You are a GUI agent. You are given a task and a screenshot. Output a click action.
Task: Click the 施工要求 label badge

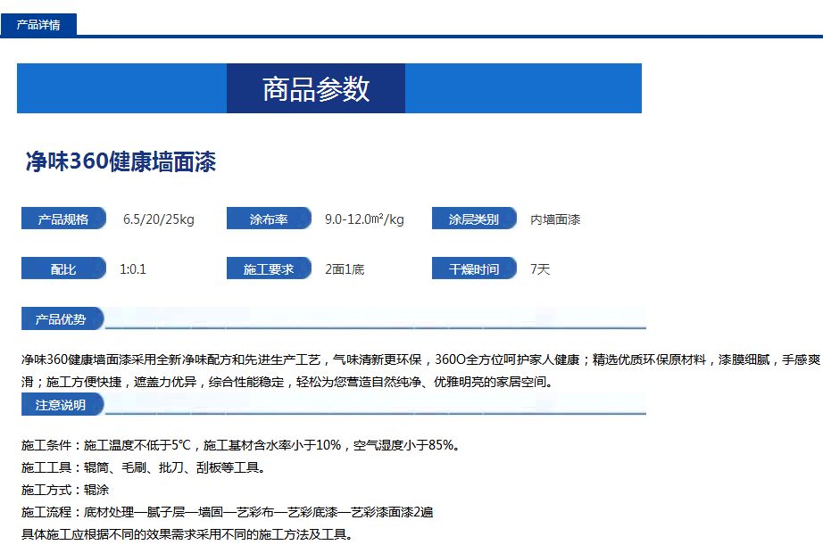[269, 268]
